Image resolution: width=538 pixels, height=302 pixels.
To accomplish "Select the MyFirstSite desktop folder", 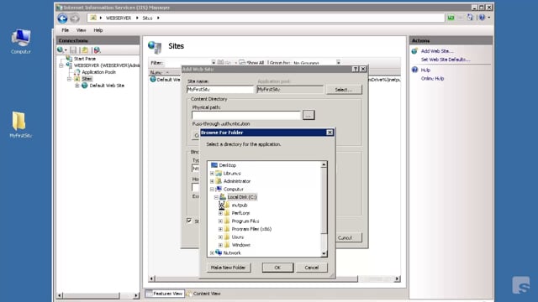I will (x=20, y=125).
